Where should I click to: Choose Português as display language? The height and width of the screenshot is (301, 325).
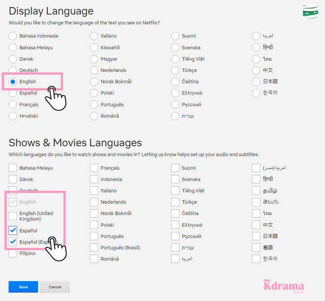[94, 104]
